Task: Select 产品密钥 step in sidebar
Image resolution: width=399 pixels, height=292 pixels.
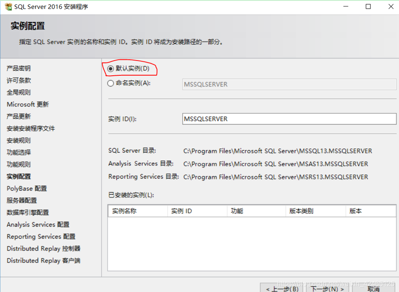Action: (x=19, y=68)
